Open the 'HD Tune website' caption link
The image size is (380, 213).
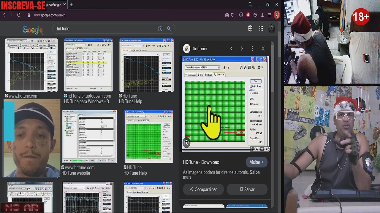(76, 173)
